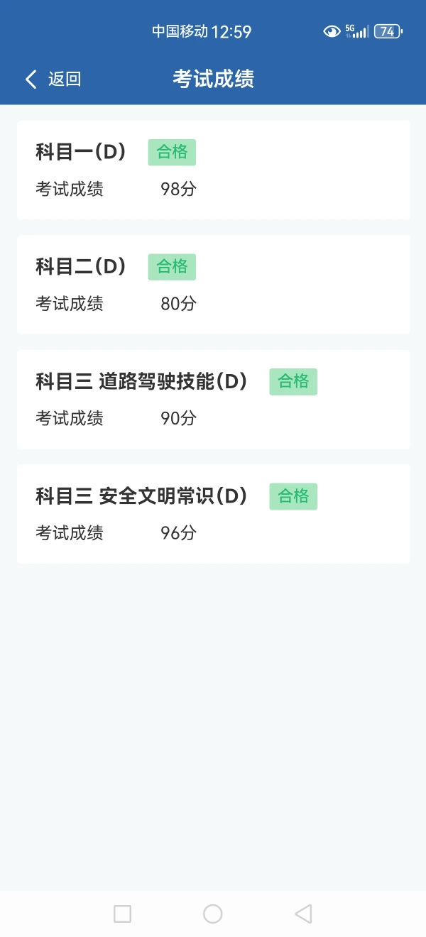Tap the 中国移动 12:59 status text
Image resolution: width=426 pixels, height=937 pixels.
tap(202, 31)
